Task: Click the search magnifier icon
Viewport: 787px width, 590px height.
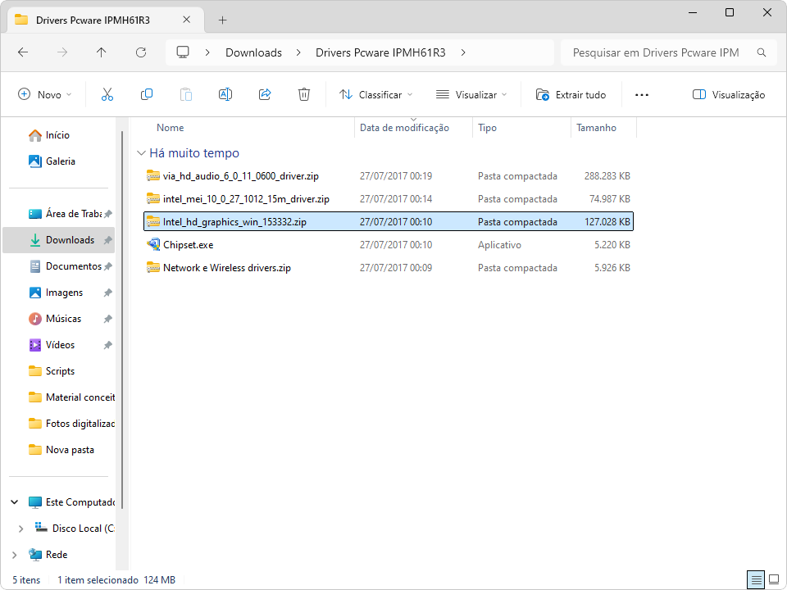Action: 762,52
